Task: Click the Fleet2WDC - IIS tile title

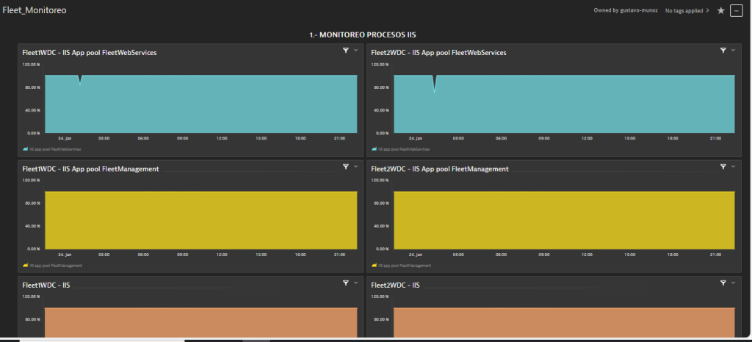Action: (395, 285)
